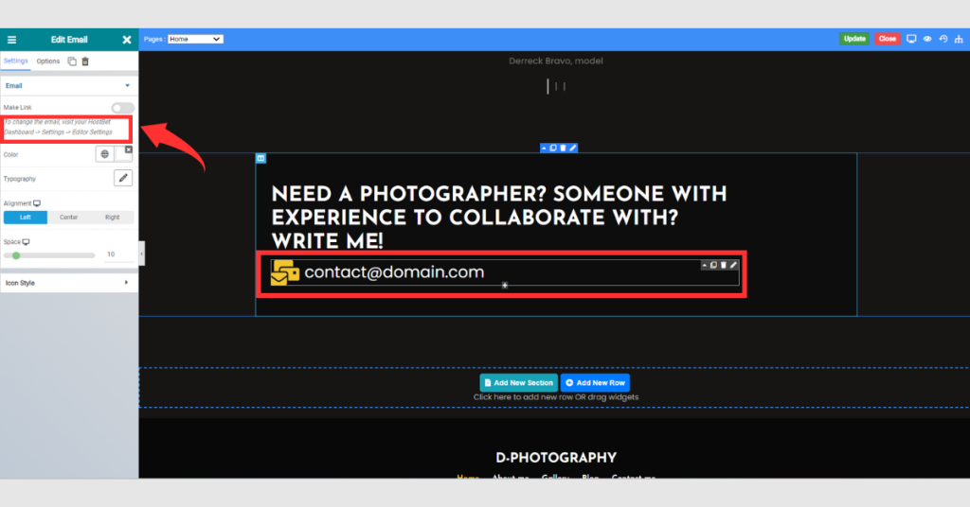Screen dimensions: 970x507
Task: Click the row toolbar up-arrow icon
Action: point(544,149)
